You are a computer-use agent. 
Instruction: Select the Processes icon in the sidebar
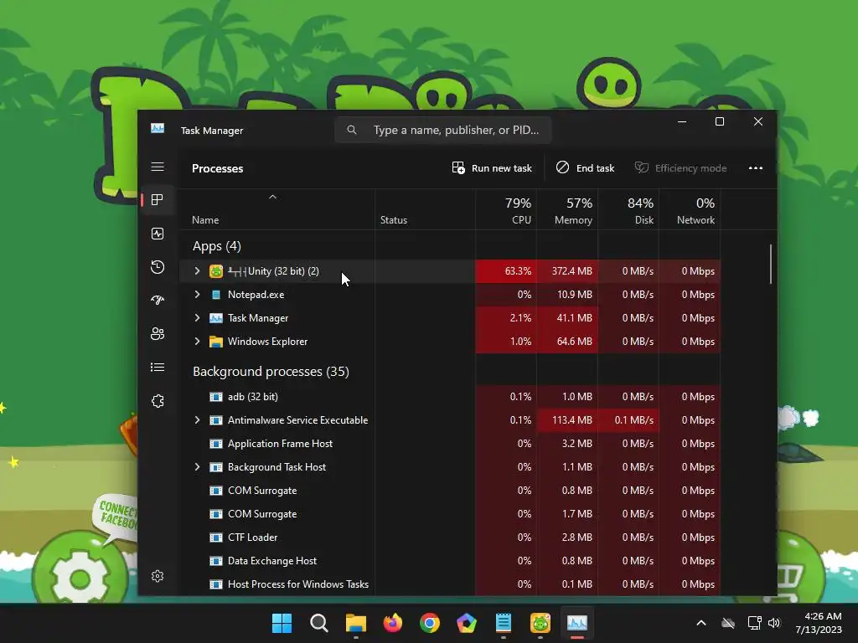tap(158, 200)
